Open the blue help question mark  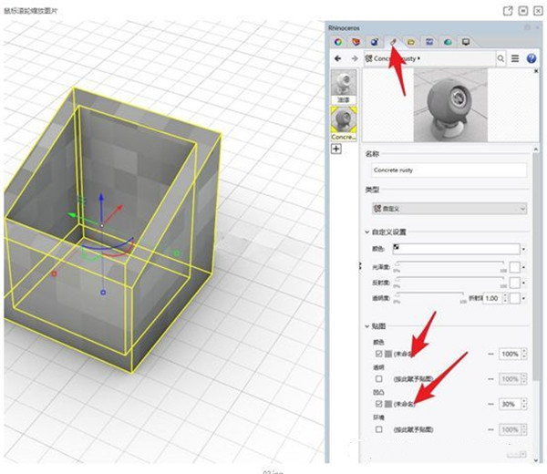click(x=532, y=58)
